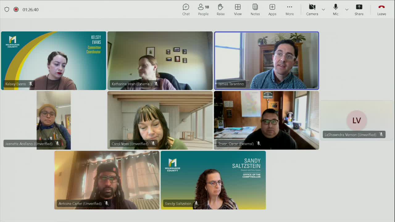Open meeting Notes
The height and width of the screenshot is (222, 395).
click(x=255, y=10)
